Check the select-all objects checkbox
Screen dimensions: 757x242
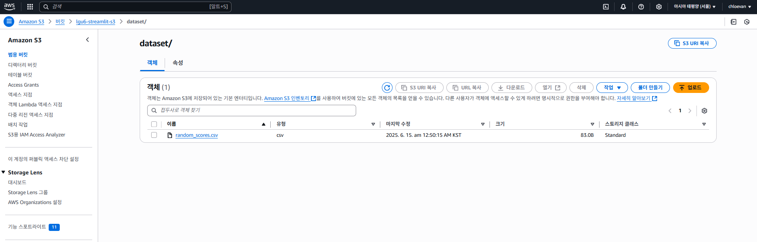tap(154, 124)
